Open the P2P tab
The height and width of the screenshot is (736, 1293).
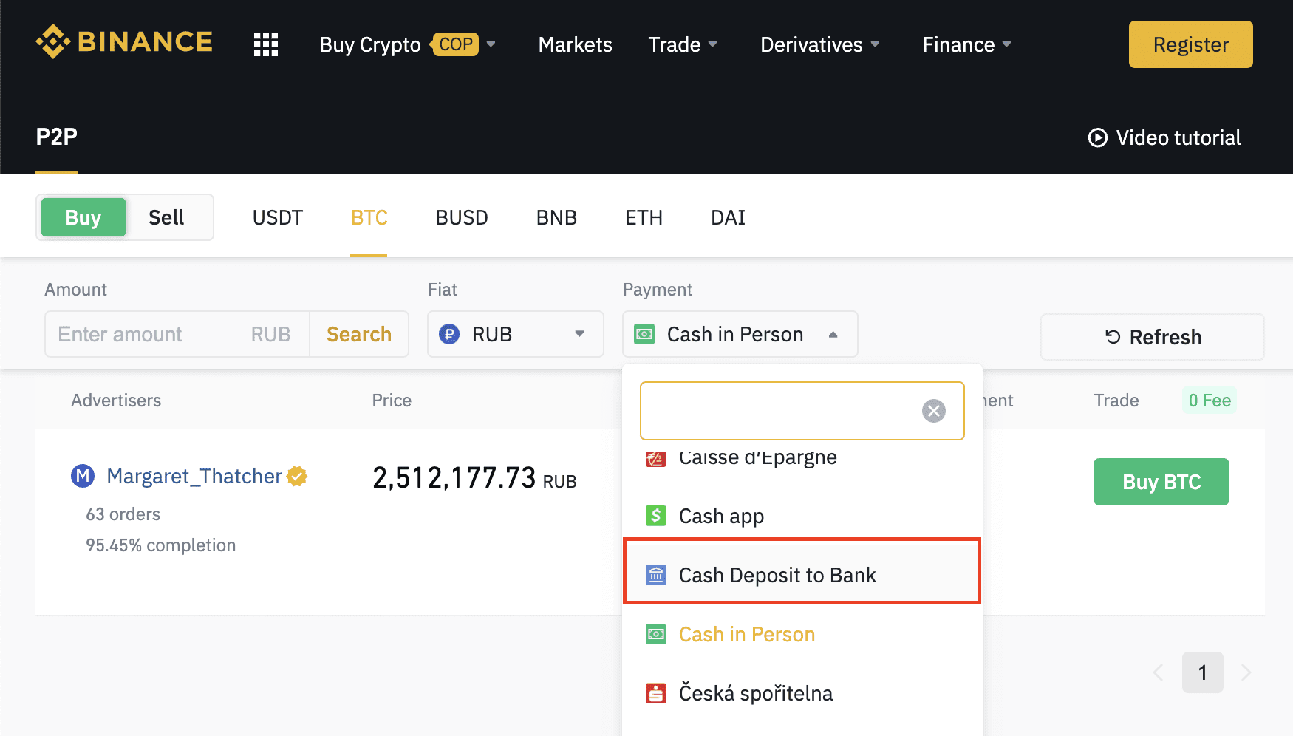click(x=57, y=137)
